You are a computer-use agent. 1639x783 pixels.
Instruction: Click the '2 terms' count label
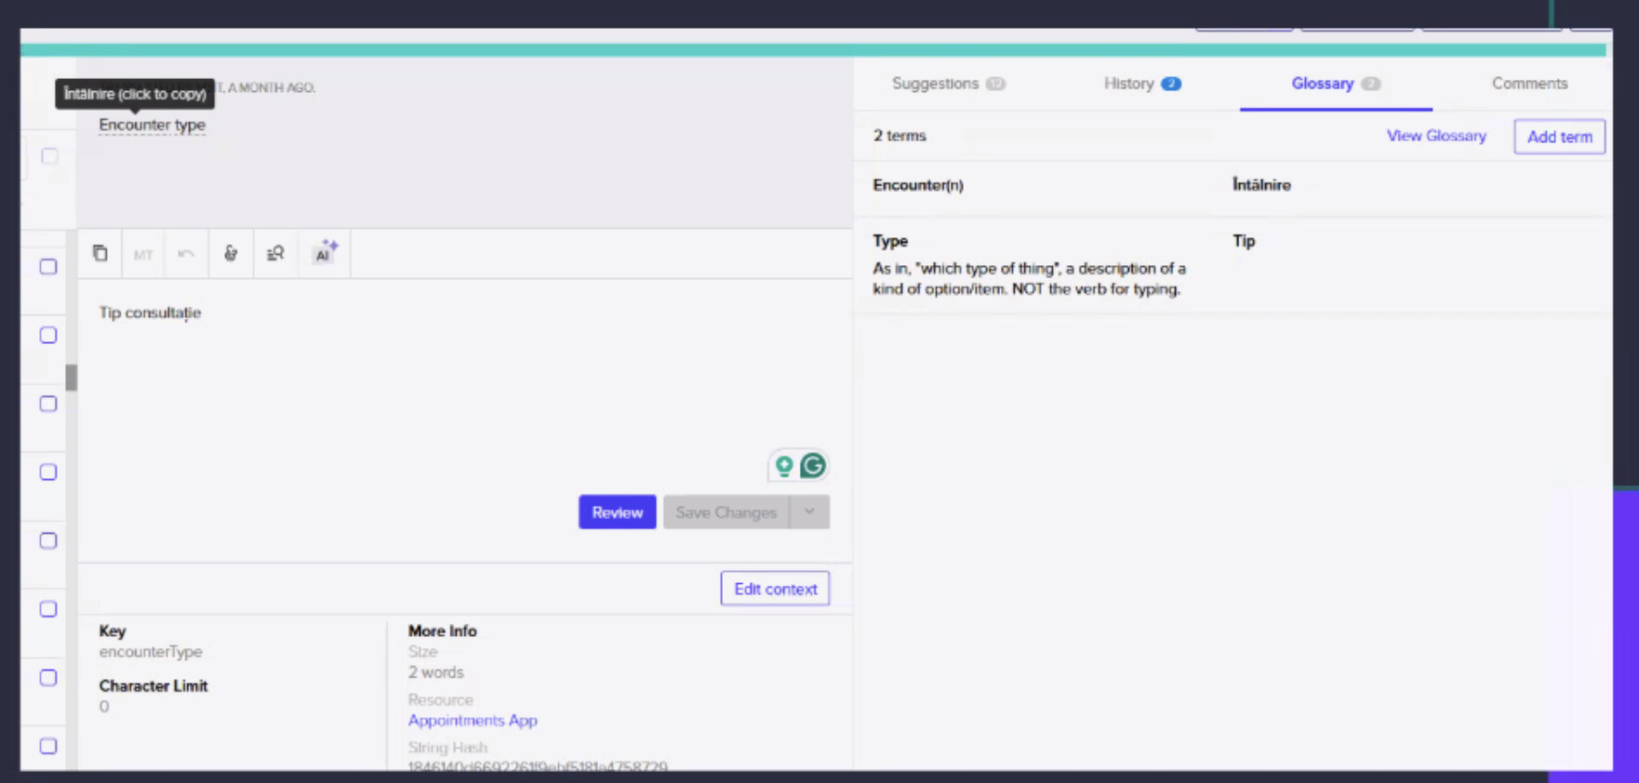(x=899, y=136)
